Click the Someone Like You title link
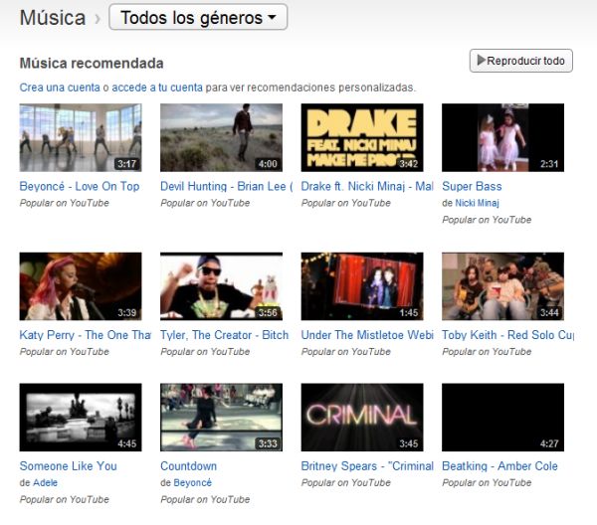The height and width of the screenshot is (525, 597). (x=68, y=466)
